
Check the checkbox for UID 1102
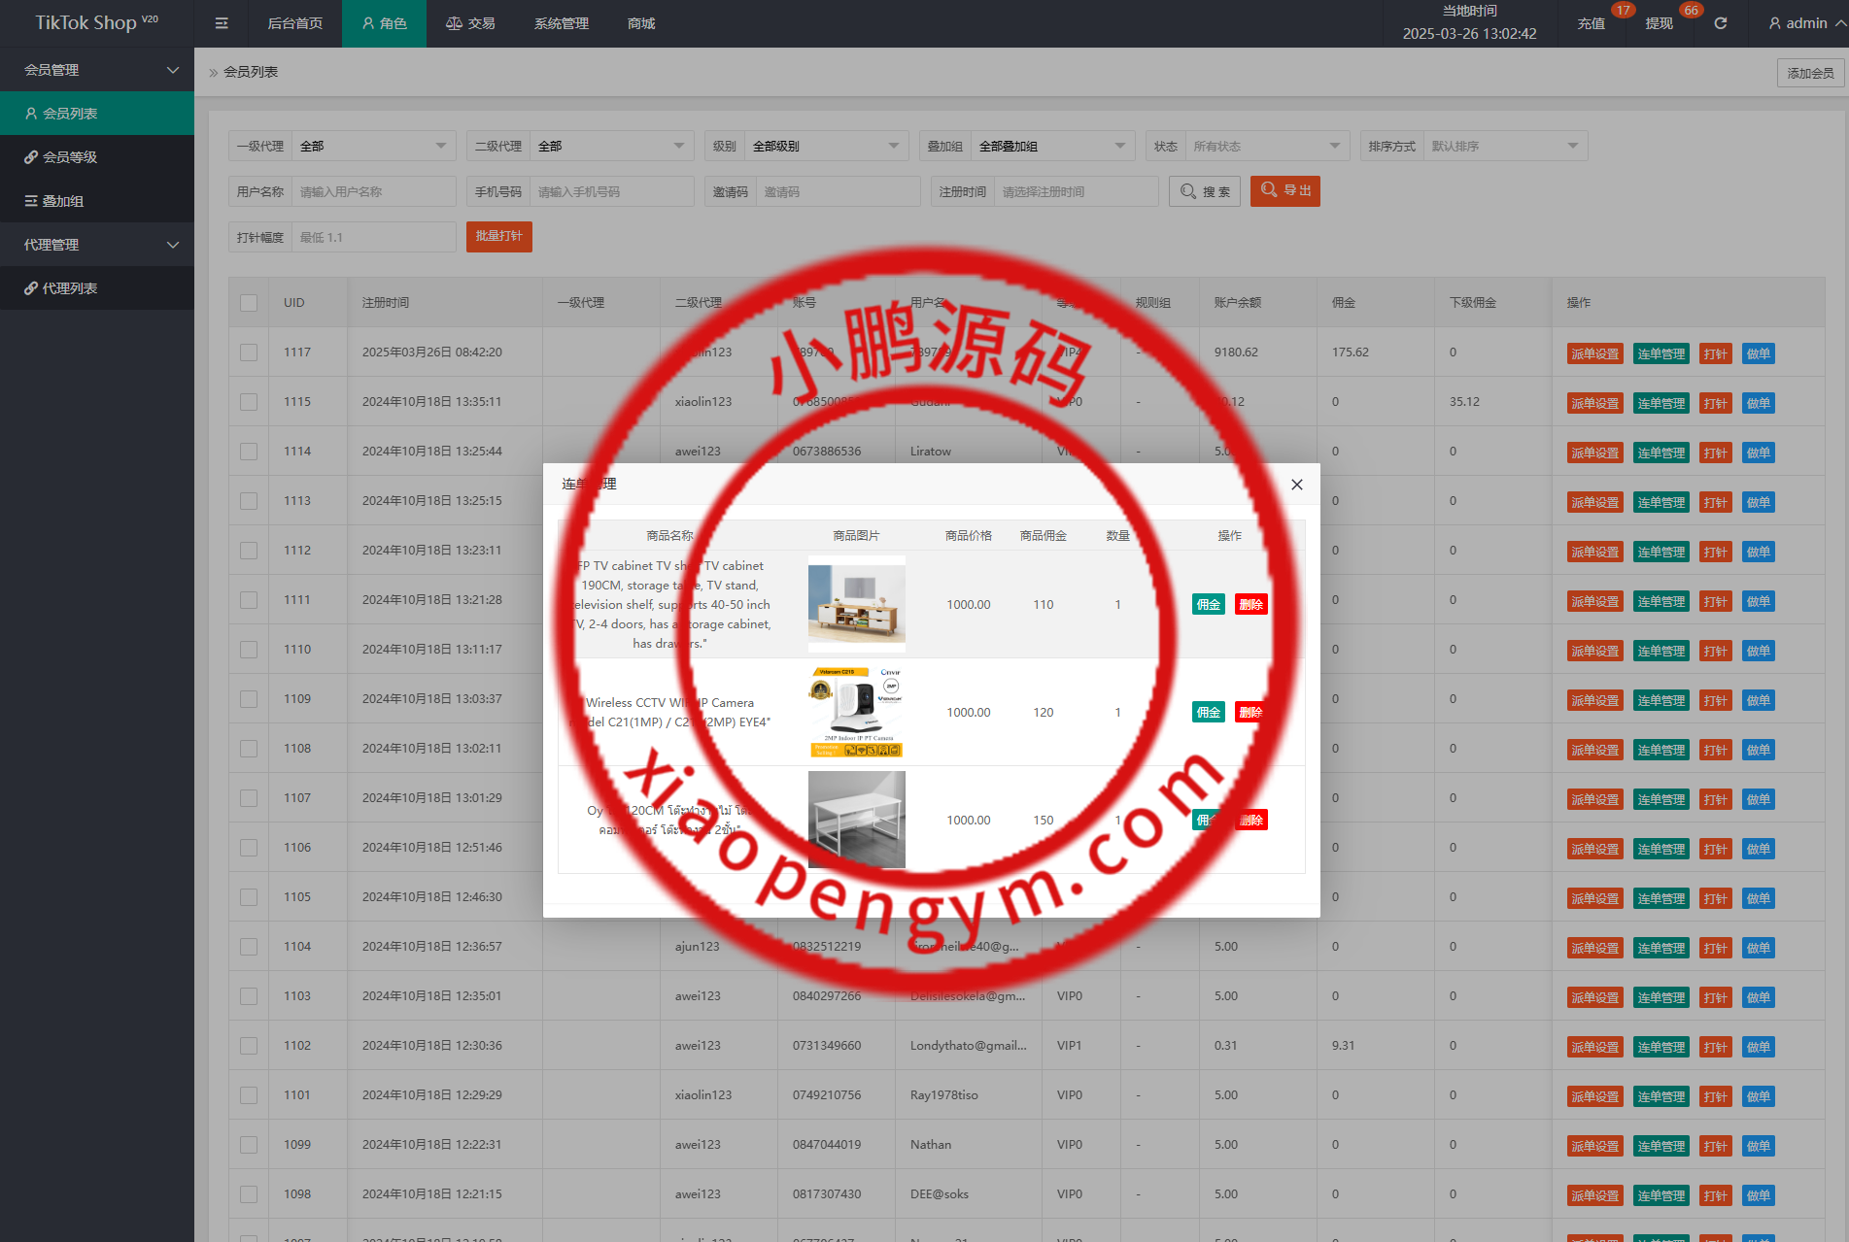(249, 1046)
